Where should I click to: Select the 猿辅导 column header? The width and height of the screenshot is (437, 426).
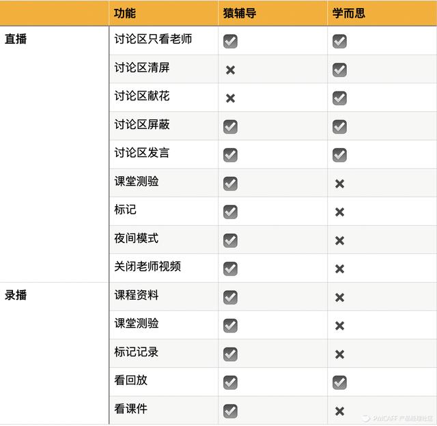coord(240,14)
